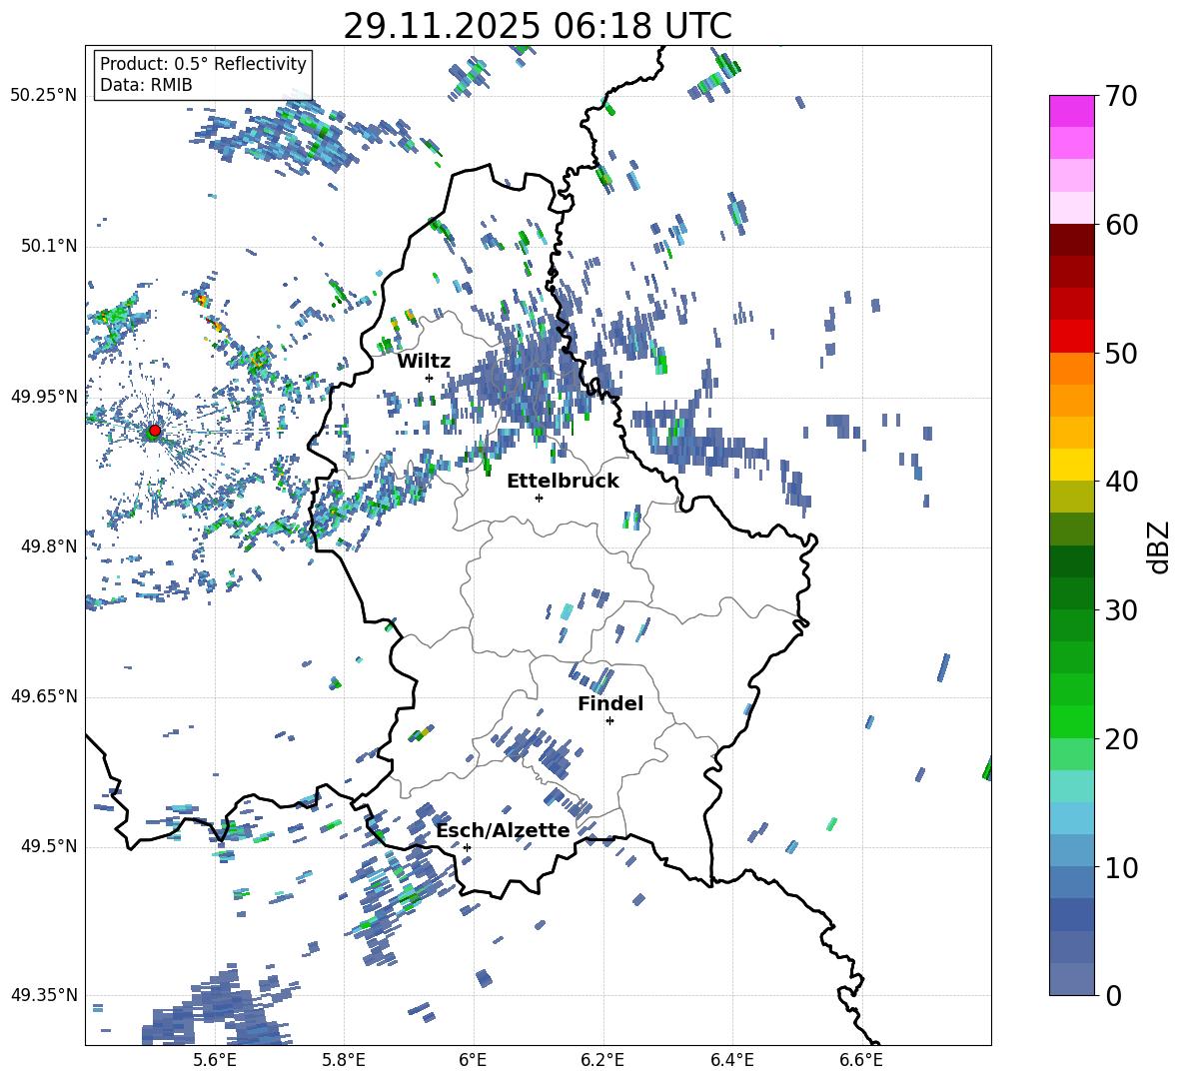The height and width of the screenshot is (1080, 1183).
Task: Click the Ettelbruck city label
Action: (563, 482)
